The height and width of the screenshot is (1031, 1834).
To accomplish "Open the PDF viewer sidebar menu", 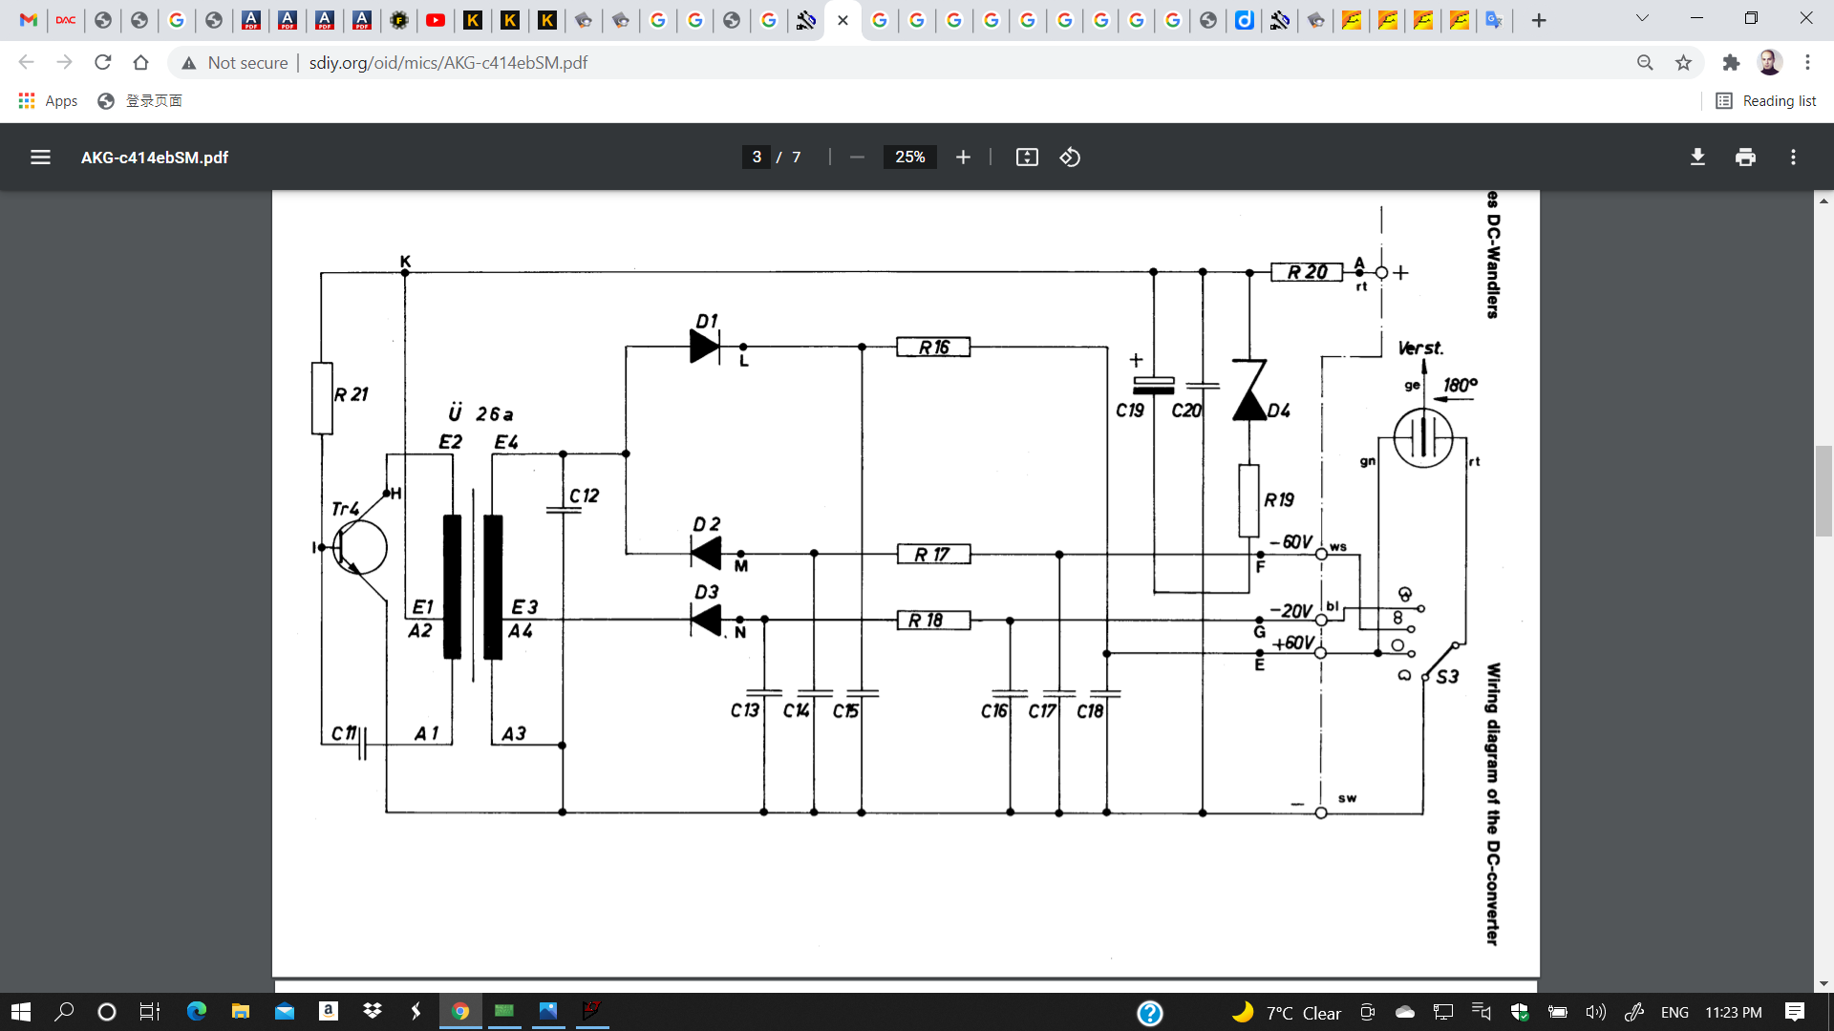I will (40, 158).
